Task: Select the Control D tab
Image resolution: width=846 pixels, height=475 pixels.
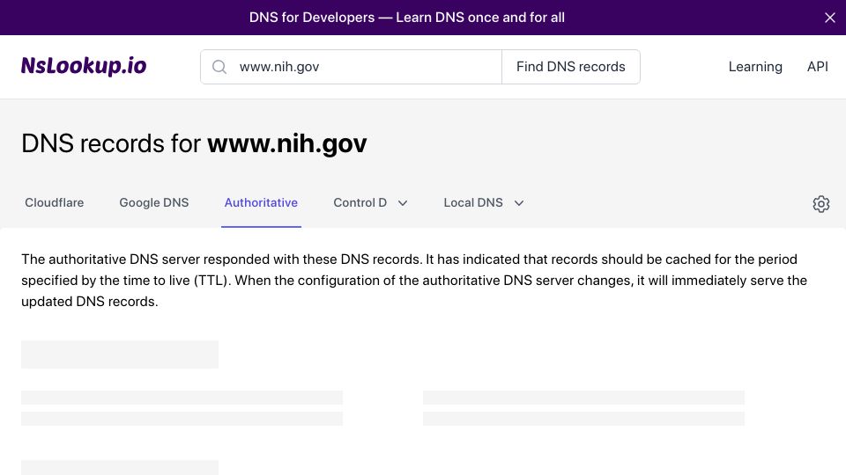Action: tap(360, 202)
